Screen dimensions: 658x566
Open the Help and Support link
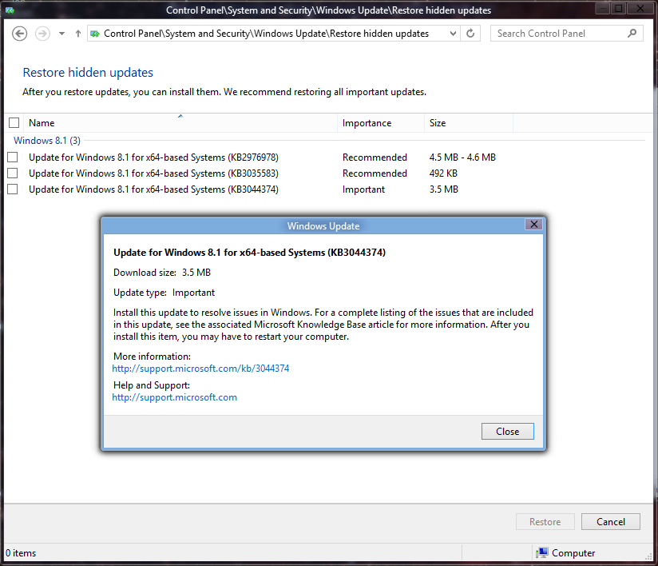[x=175, y=397]
